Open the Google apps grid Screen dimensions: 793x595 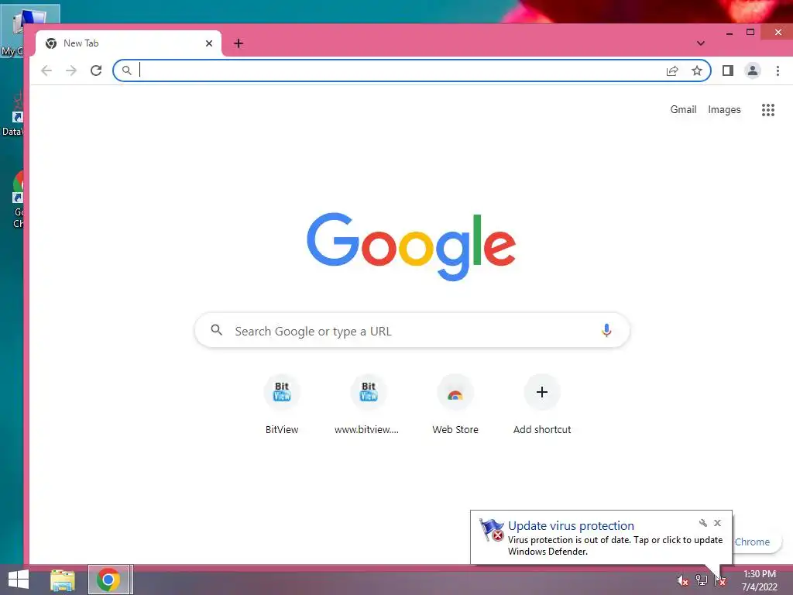[768, 110]
